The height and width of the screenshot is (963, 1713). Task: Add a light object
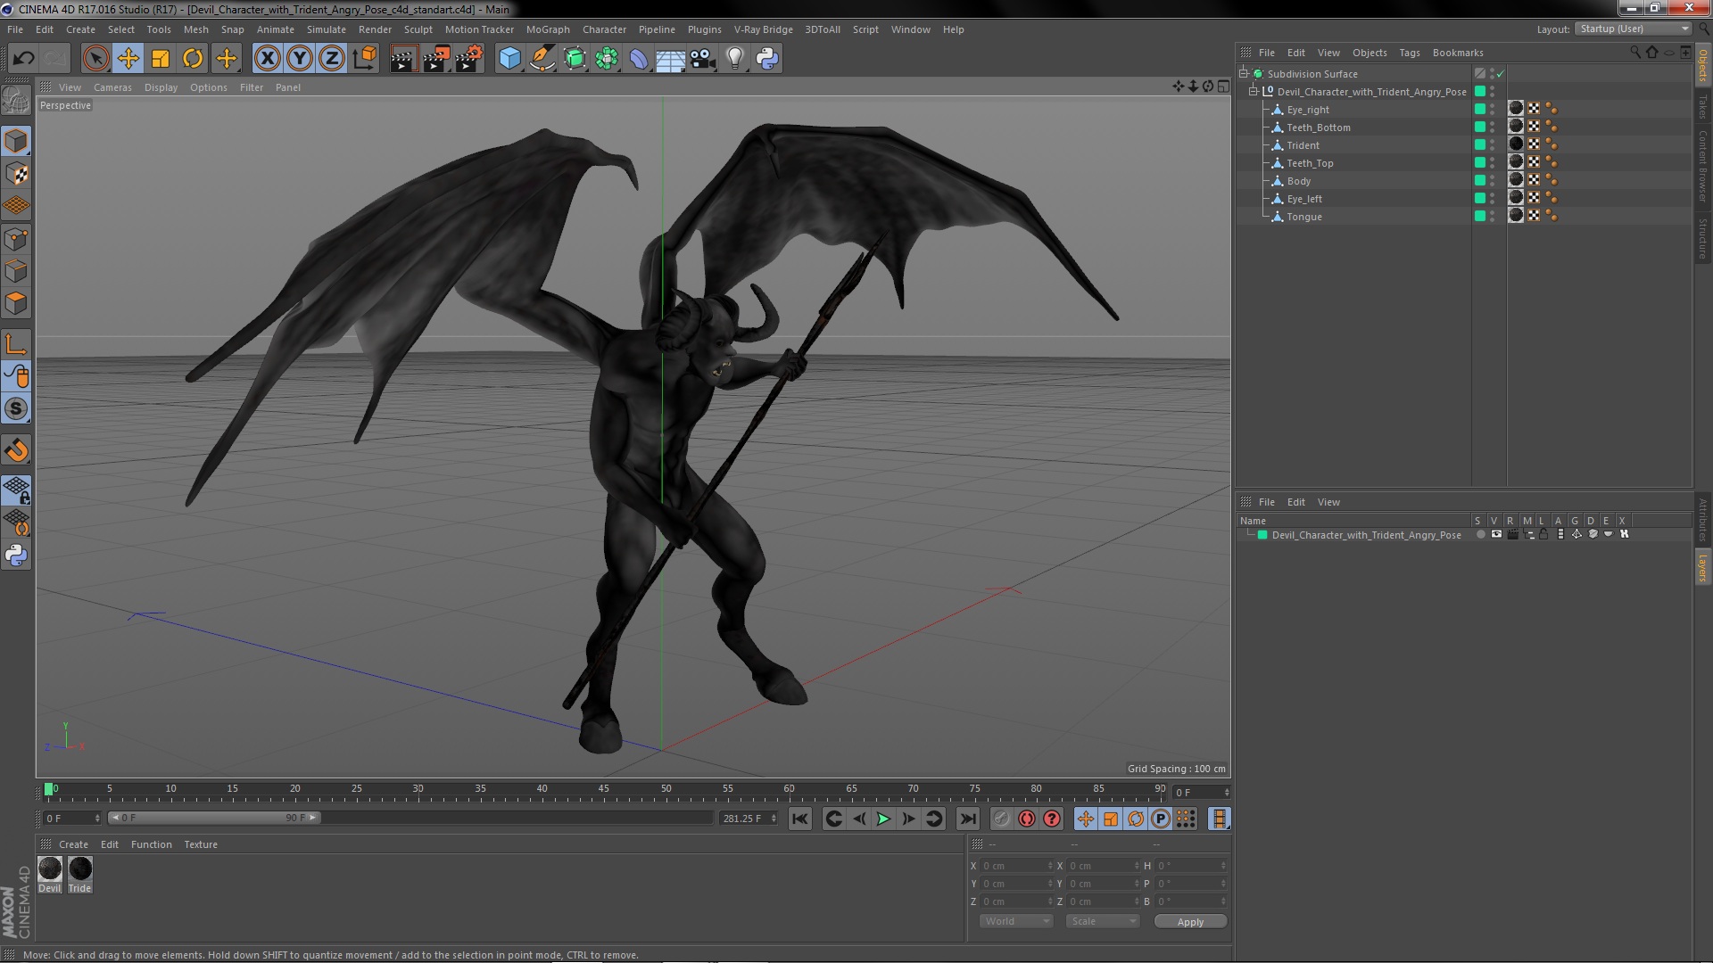point(734,59)
